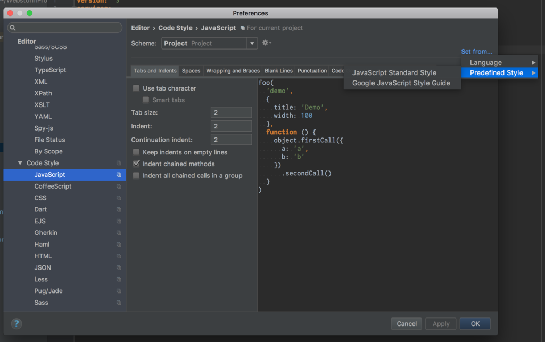Open the Scheme dropdown arrow

point(252,44)
